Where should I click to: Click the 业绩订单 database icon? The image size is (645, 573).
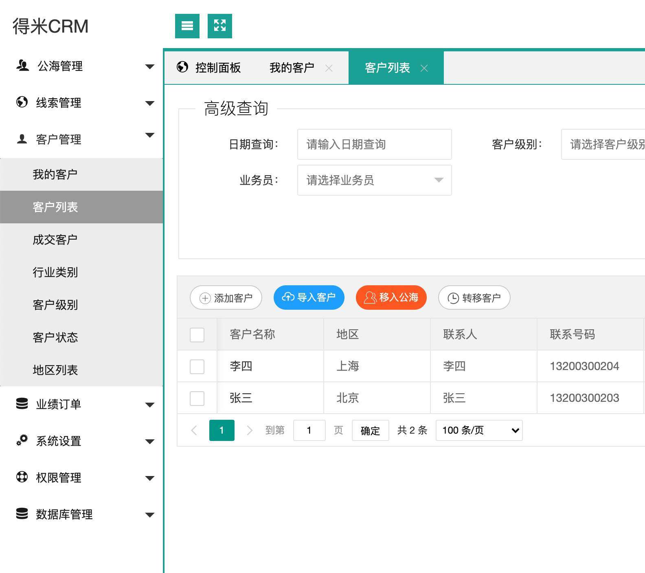[x=22, y=404]
